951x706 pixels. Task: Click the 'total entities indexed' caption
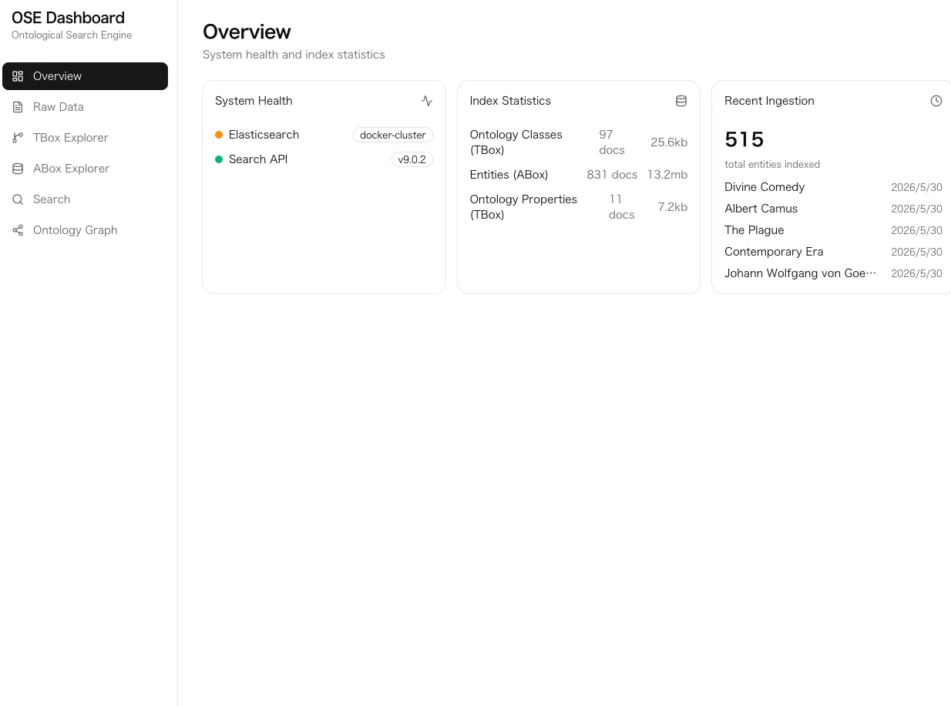pos(772,165)
